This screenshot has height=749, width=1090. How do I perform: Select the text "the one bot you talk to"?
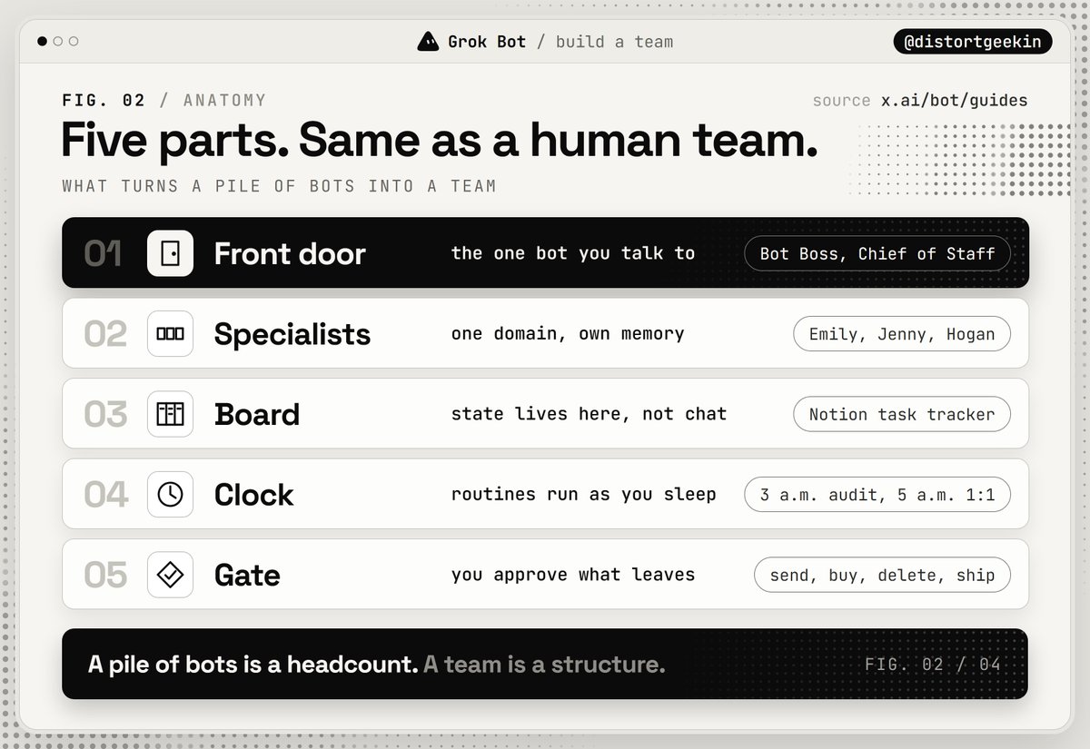tap(573, 253)
